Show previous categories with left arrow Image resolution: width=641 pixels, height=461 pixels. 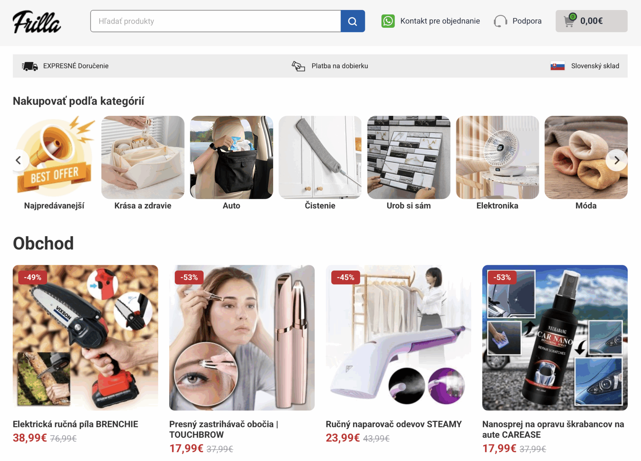(18, 160)
